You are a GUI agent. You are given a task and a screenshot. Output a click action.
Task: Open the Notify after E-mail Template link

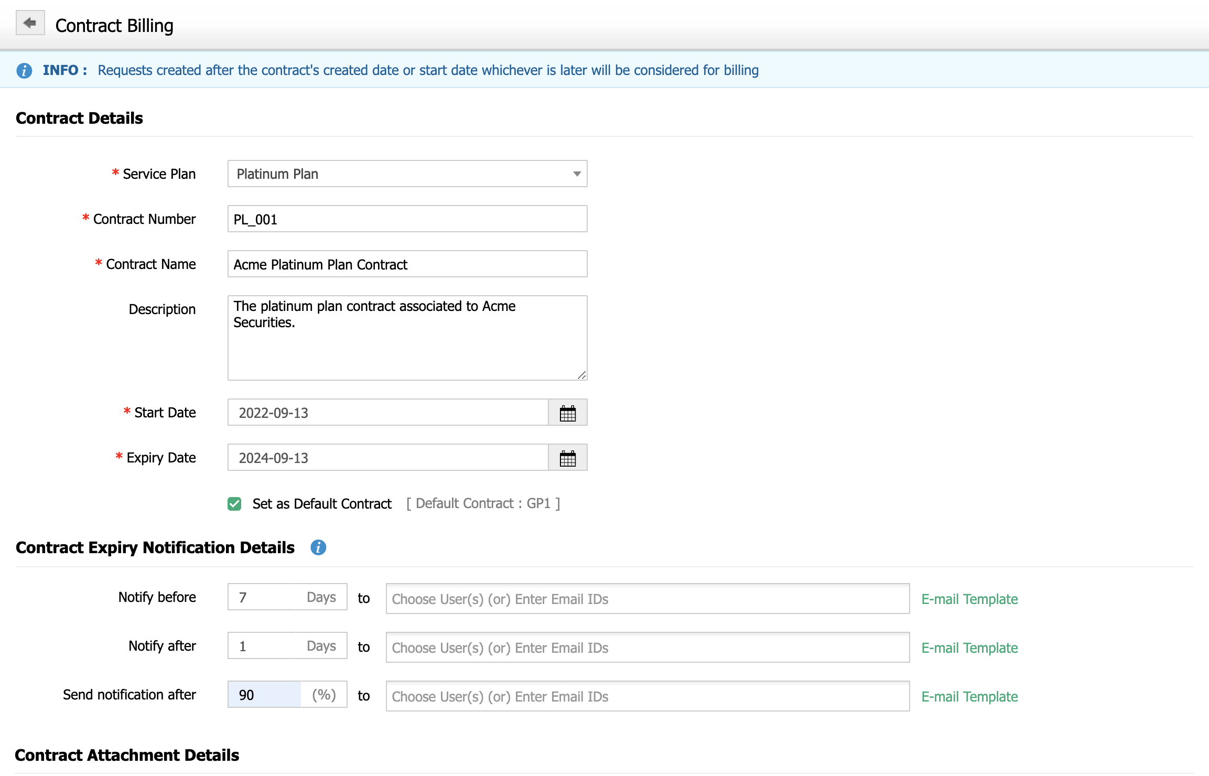click(x=969, y=648)
